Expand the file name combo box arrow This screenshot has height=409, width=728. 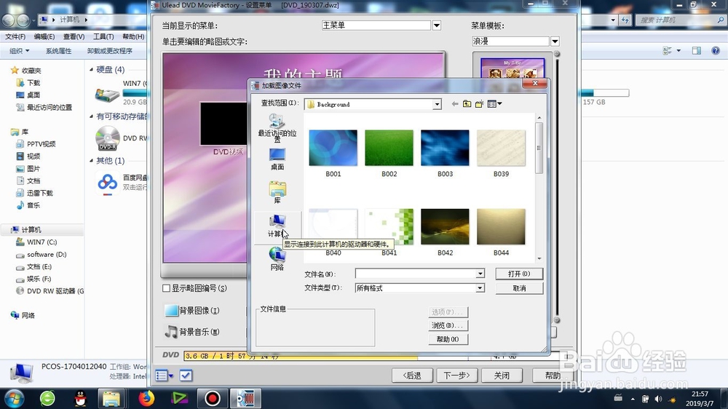pos(480,274)
